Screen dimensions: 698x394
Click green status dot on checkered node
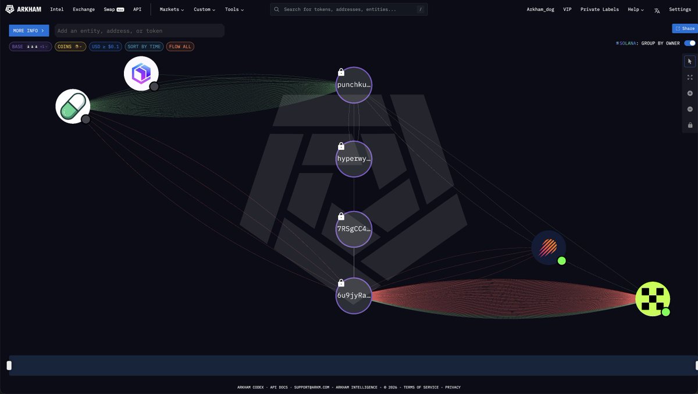666,312
